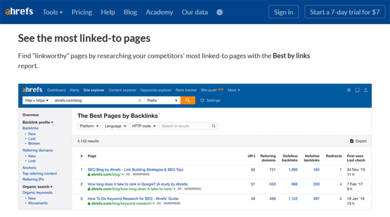Viewport: 390px width, 217px height.
Task: Open How long does it take to rank link
Action: coord(137,184)
